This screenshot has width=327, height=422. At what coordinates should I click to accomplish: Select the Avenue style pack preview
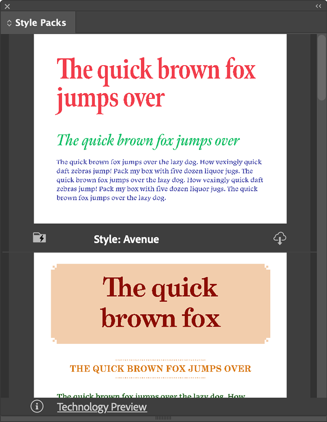click(160, 129)
